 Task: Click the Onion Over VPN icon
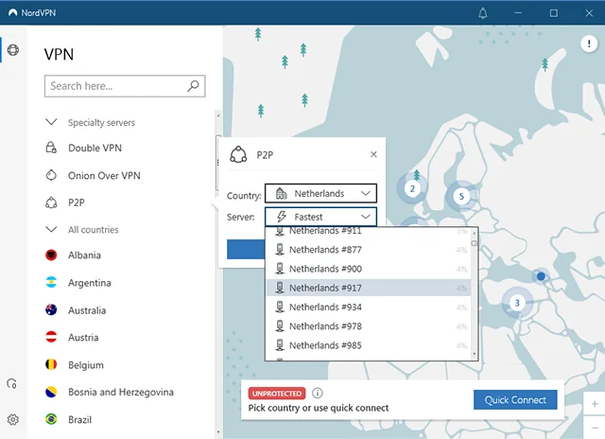(x=51, y=175)
